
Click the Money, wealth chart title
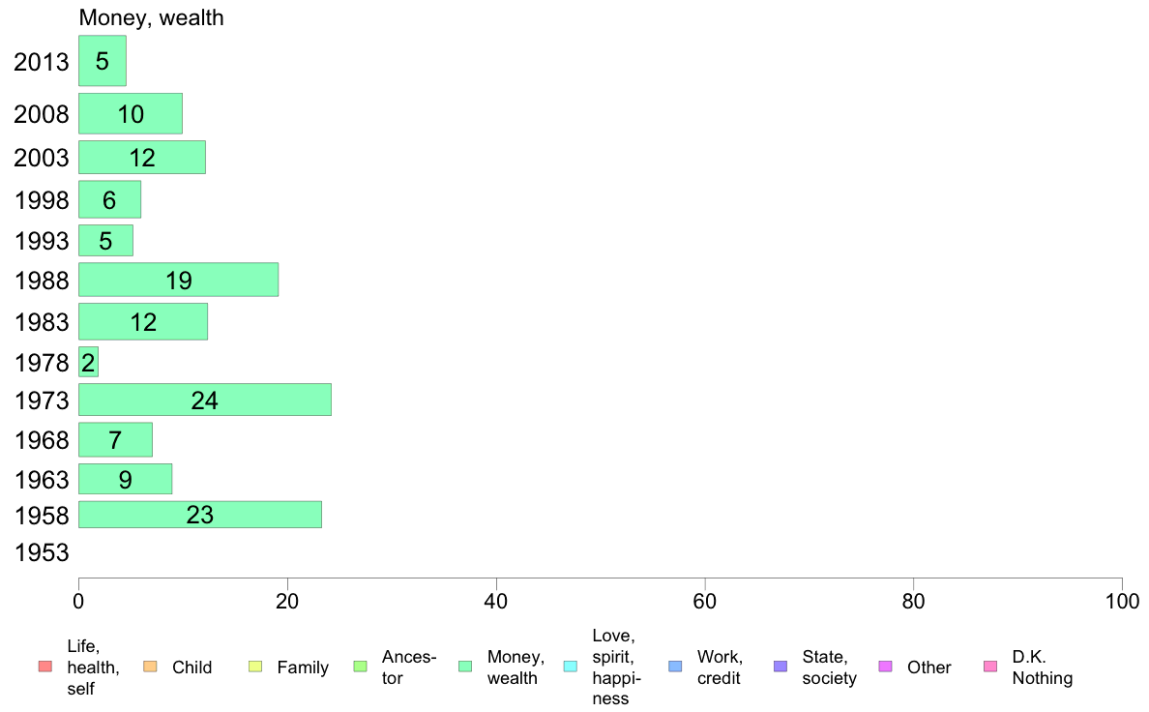[151, 17]
